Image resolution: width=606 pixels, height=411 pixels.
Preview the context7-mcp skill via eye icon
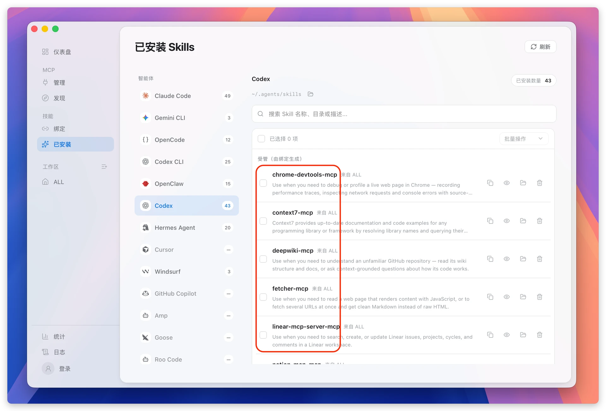tap(507, 221)
